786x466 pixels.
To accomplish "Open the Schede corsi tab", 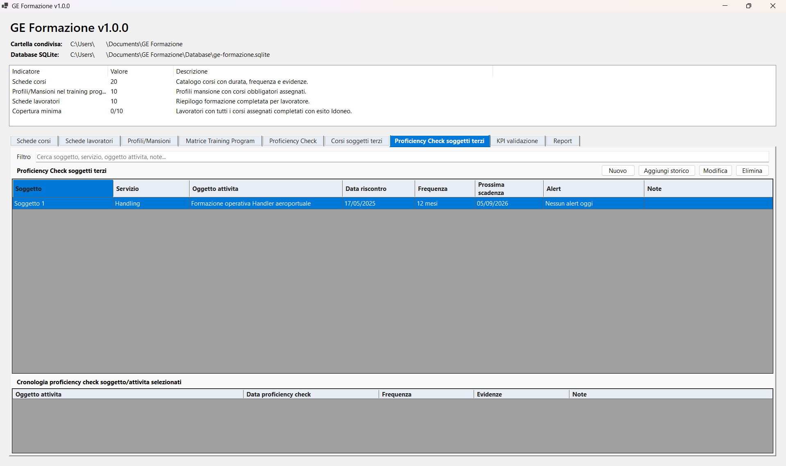I will coord(34,141).
